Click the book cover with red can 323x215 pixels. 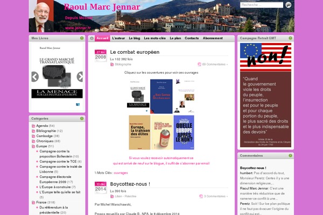click(162, 132)
